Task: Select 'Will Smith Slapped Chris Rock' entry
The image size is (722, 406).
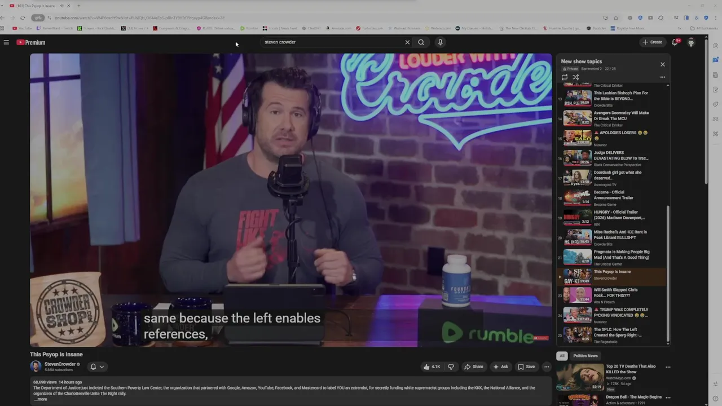Action: tap(612, 295)
